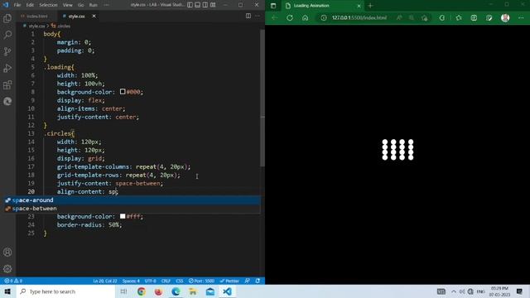Split the editor to the right

pyautogui.click(x=248, y=16)
